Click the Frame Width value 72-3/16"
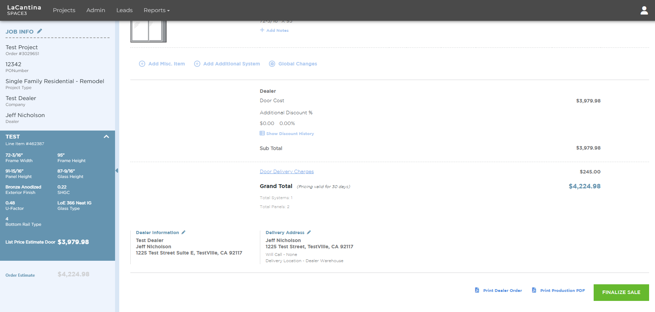Image resolution: width=655 pixels, height=312 pixels. (x=14, y=155)
